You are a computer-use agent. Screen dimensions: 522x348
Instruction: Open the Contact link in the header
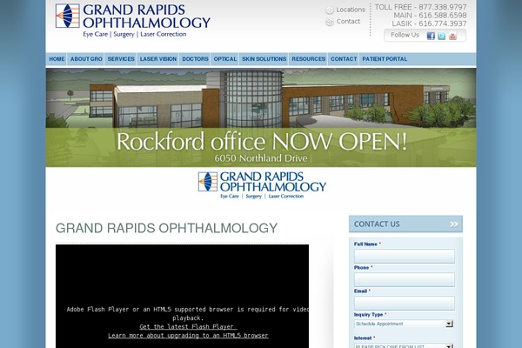tap(348, 21)
